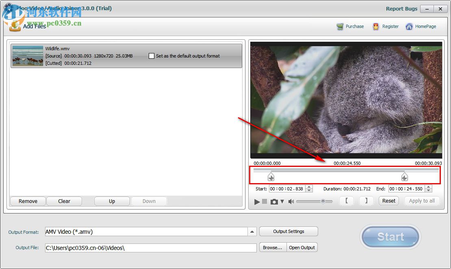Screen dimensions: 451x269
Task: Adjust the volume slider knob
Action: click(323, 201)
